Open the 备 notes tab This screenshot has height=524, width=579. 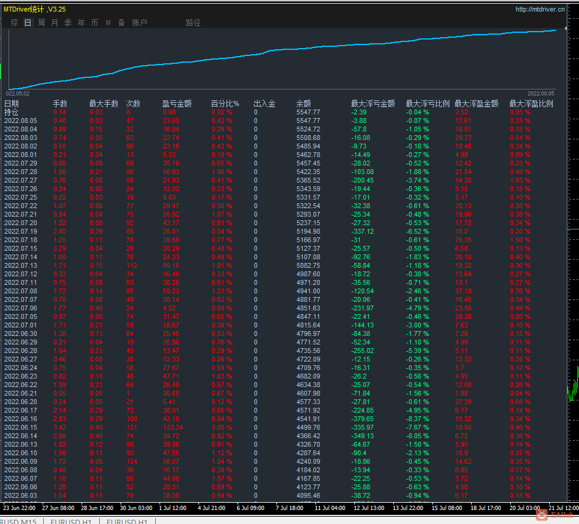point(122,23)
